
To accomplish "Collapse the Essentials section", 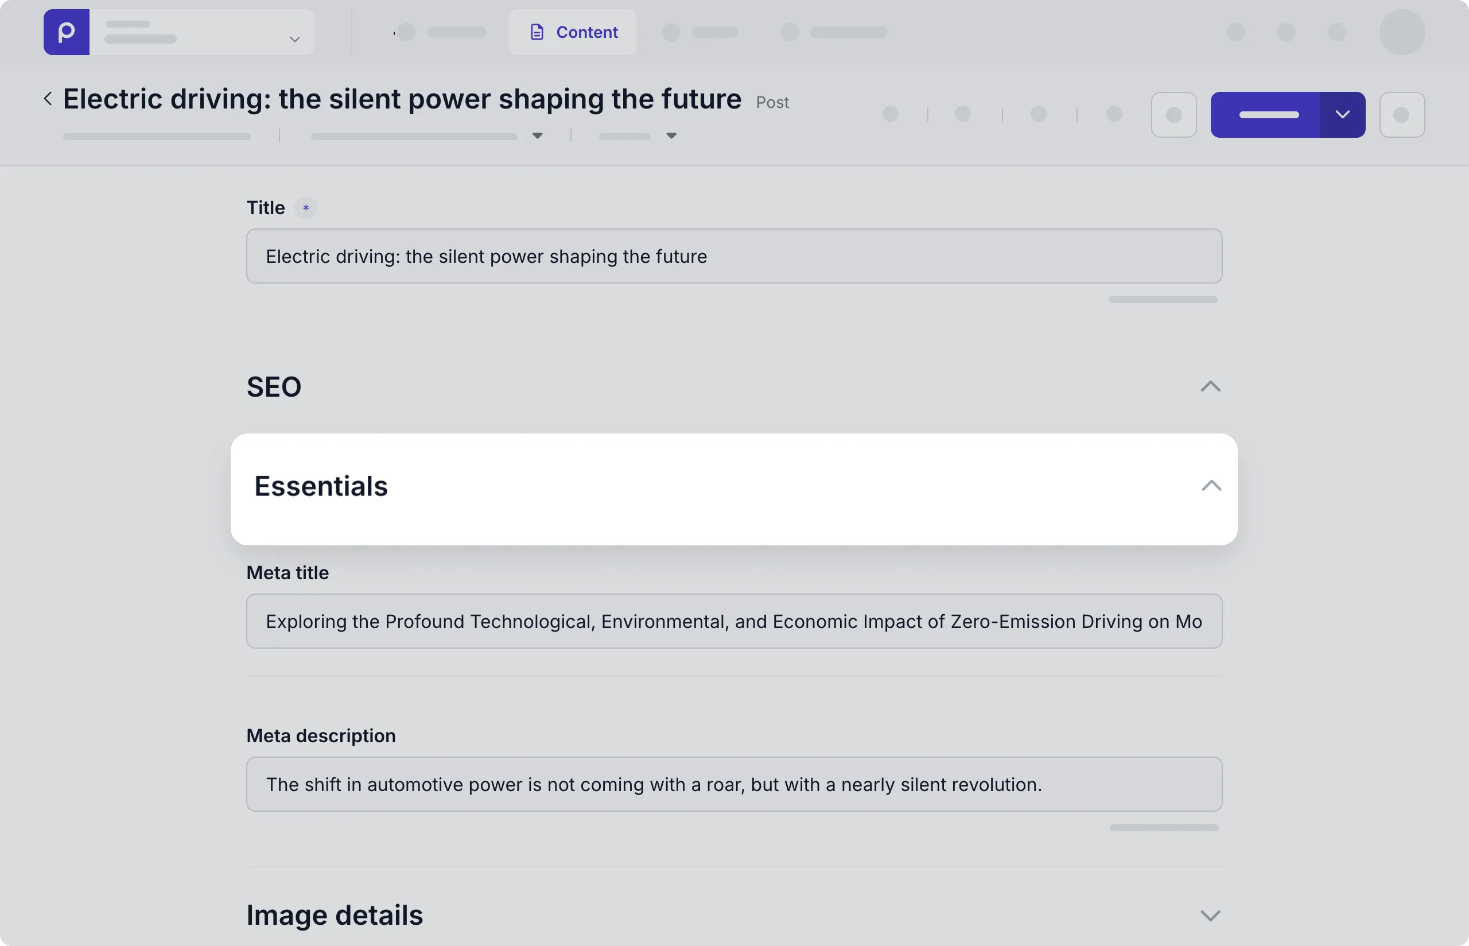I will pos(1211,486).
